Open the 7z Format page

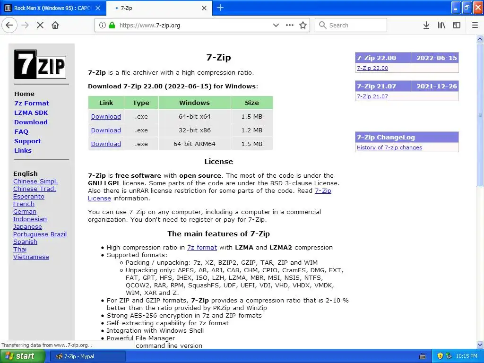coord(32,103)
